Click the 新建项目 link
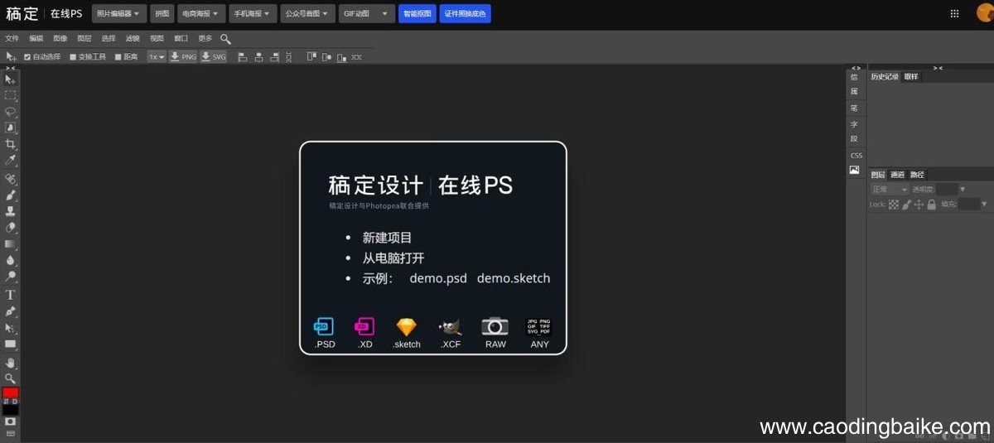Viewport: 994px width, 443px height. 388,238
